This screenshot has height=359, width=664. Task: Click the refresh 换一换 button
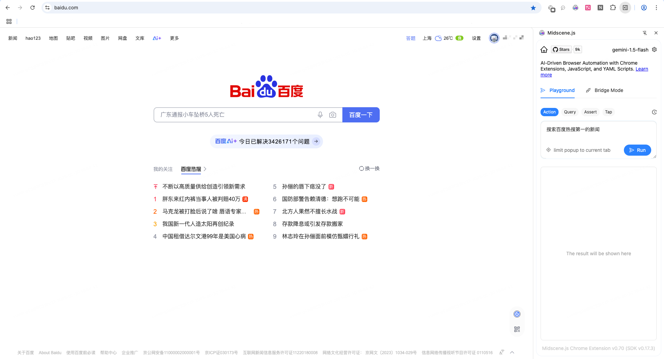click(x=369, y=168)
